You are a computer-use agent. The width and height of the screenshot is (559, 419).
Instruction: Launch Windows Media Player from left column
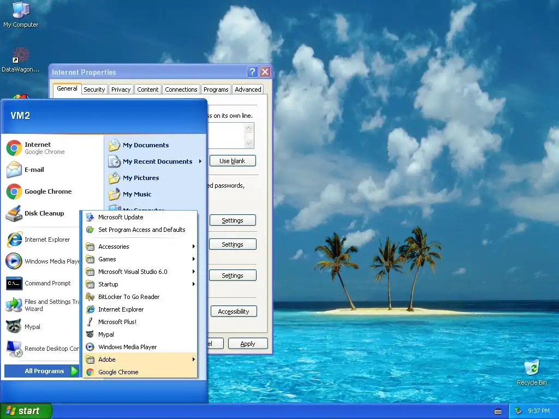click(42, 261)
